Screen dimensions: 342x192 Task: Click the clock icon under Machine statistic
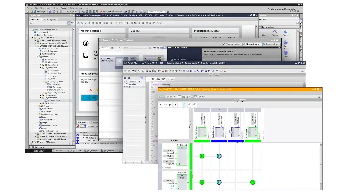(x=86, y=43)
